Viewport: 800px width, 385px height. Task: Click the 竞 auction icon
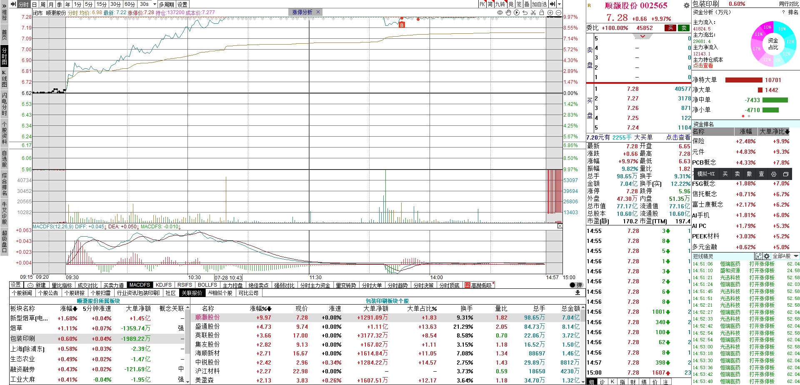(x=511, y=4)
